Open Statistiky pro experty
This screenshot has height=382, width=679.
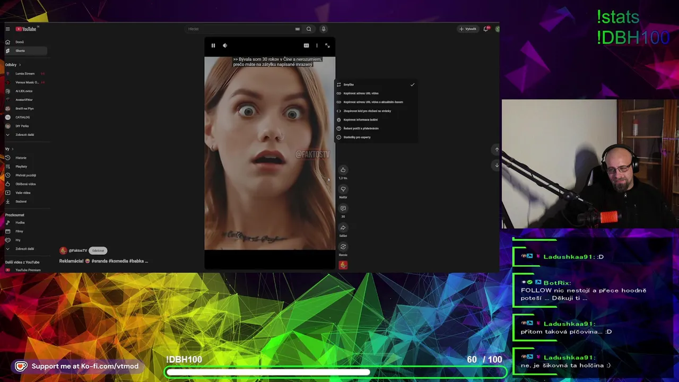click(376, 137)
